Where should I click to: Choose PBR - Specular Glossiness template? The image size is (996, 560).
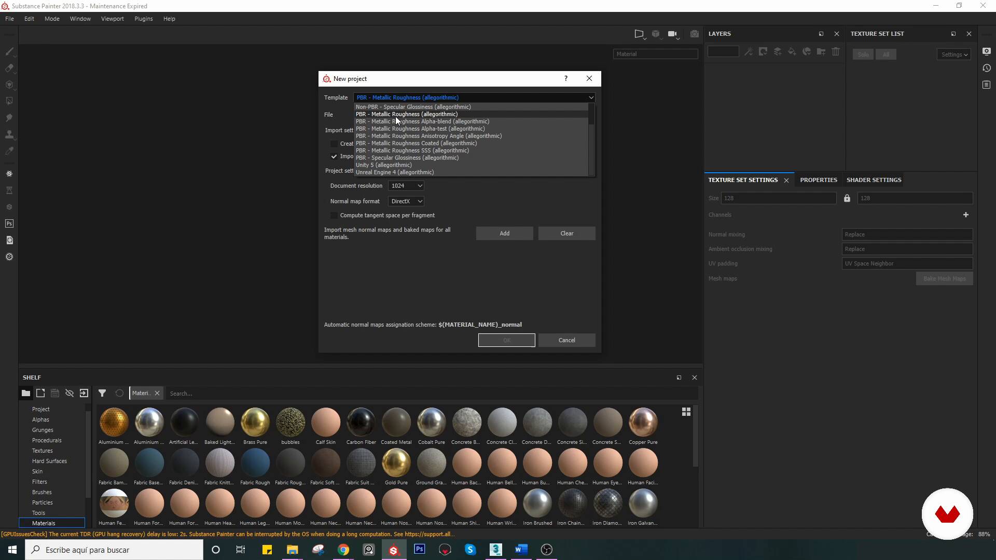click(x=471, y=158)
